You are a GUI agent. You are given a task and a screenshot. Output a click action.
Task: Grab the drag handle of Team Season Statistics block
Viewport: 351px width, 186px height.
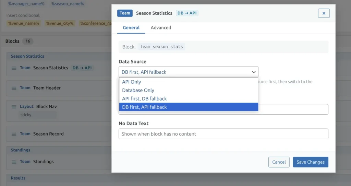coord(14,68)
